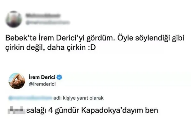
Task: Click the İrem Derici display name
Action: [x=42, y=77]
